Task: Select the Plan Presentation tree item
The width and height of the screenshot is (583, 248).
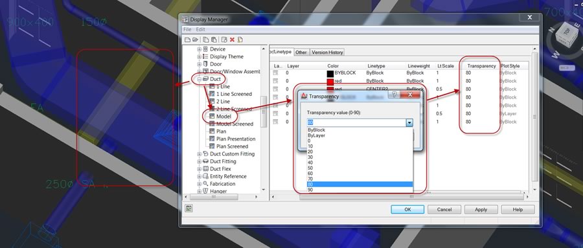Action: 236,139
